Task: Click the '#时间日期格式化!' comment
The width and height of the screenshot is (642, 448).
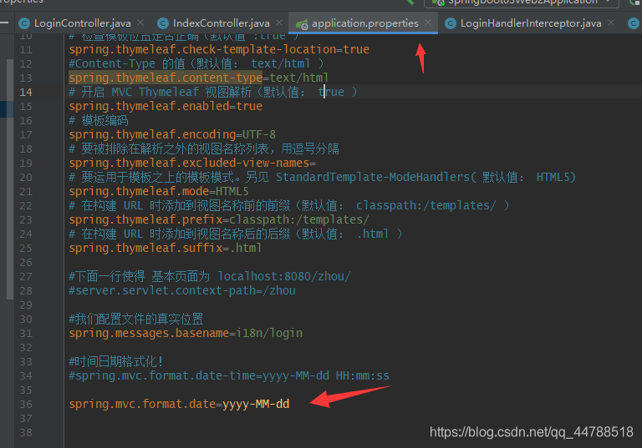Action: point(116,361)
